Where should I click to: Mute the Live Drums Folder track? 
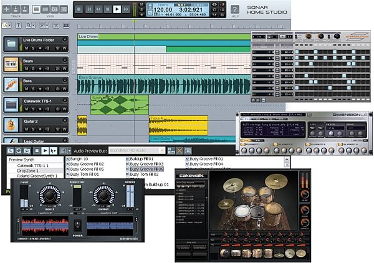click(x=26, y=48)
